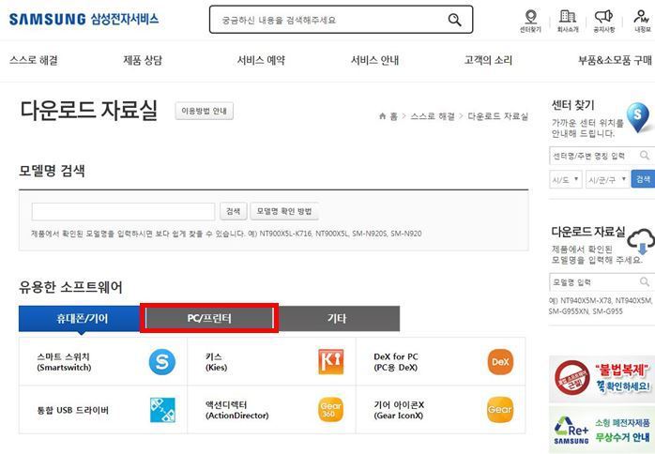This screenshot has height=454, width=655.
Task: Click the magnifier icon in top search bar
Action: (454, 20)
